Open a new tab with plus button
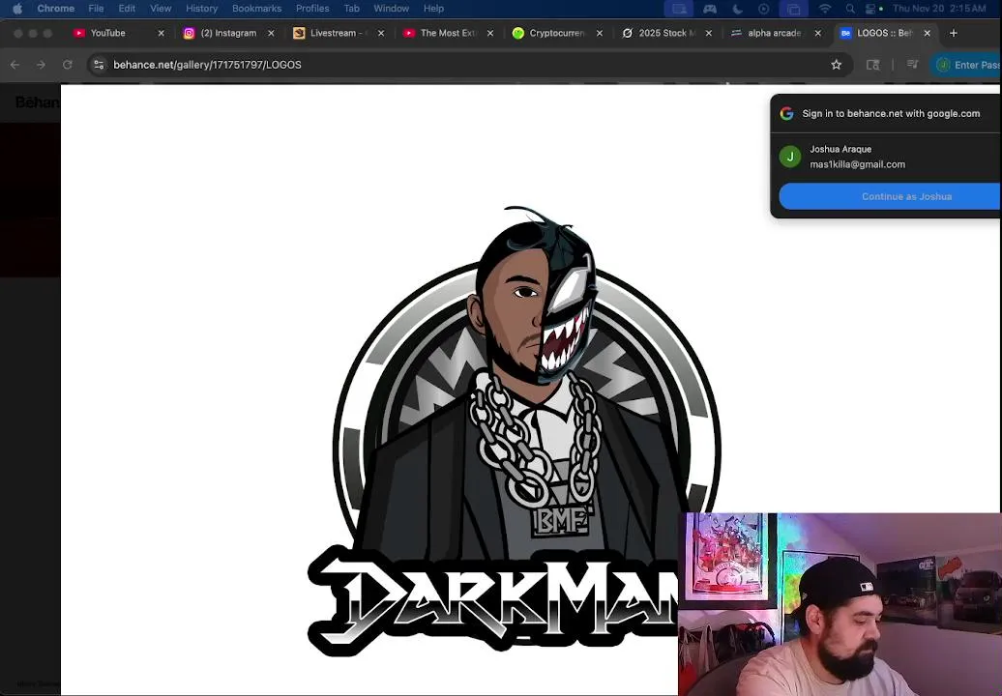1002x696 pixels. point(954,33)
